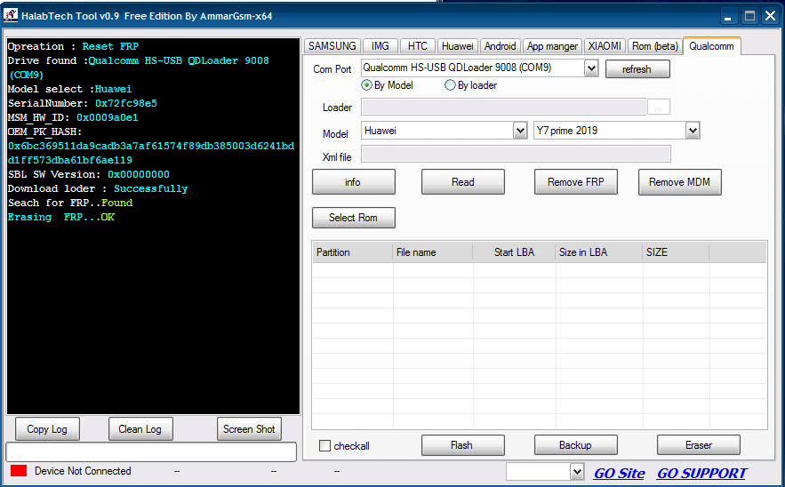Select the By loader radio button
Image resolution: width=785 pixels, height=487 pixels.
[450, 85]
